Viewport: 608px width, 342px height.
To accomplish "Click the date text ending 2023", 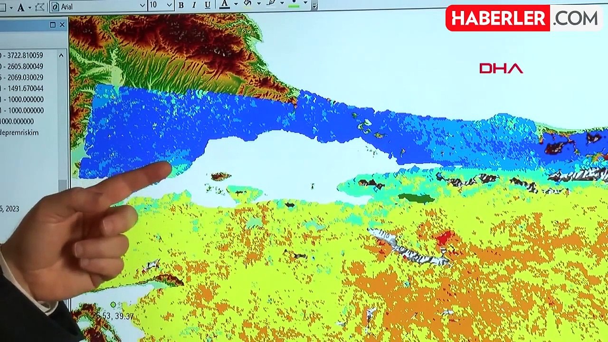I will (x=10, y=209).
